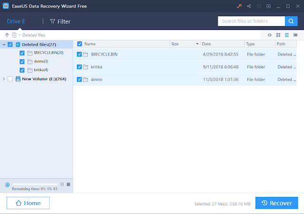Viewport: 304px width, 214px height.
Task: Click the Selected: 27 file(s) status text
Action: pos(222,204)
